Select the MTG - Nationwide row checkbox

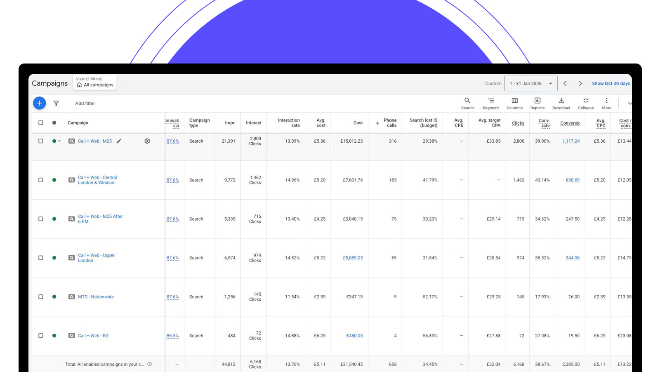pos(41,297)
